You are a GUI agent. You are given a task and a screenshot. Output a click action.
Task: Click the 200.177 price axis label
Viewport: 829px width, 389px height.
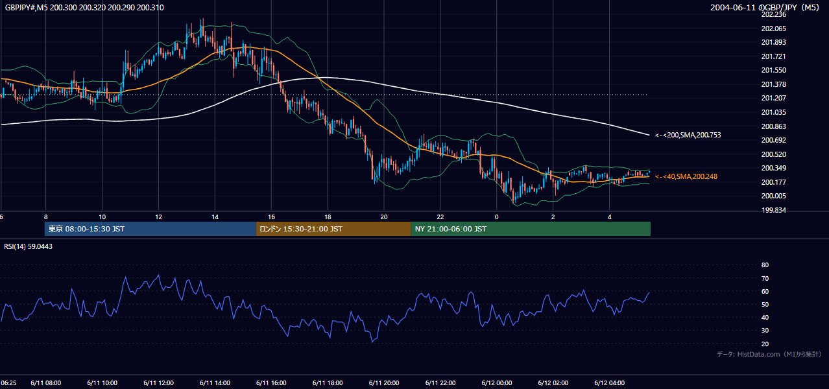pos(773,182)
